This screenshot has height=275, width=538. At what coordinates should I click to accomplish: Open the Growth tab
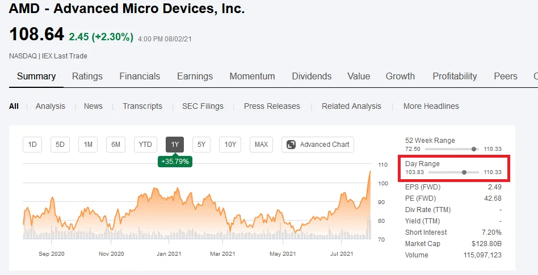coord(400,76)
